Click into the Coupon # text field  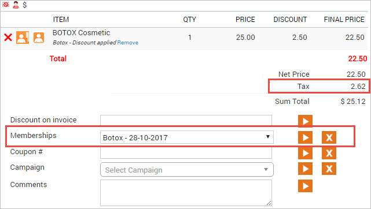tap(186, 153)
